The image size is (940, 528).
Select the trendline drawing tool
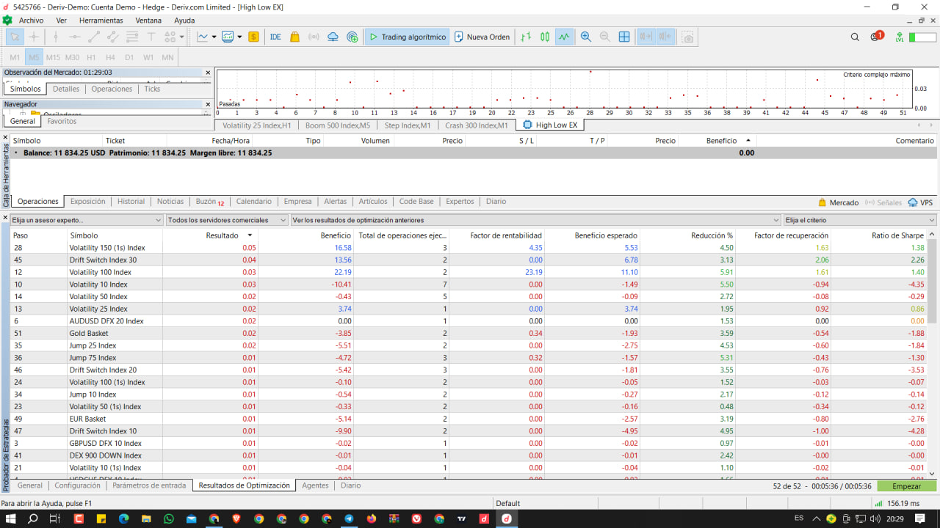[x=94, y=37]
